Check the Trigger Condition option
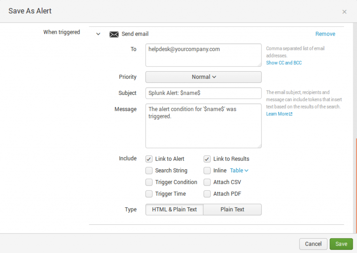Image resolution: width=357 pixels, height=253 pixels. pos(149,182)
